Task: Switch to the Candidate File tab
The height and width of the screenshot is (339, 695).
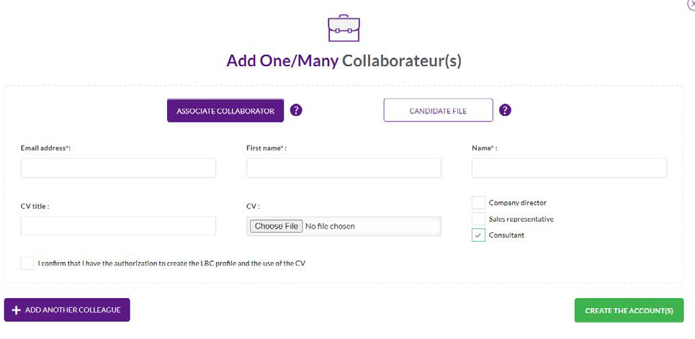Action: tap(438, 110)
